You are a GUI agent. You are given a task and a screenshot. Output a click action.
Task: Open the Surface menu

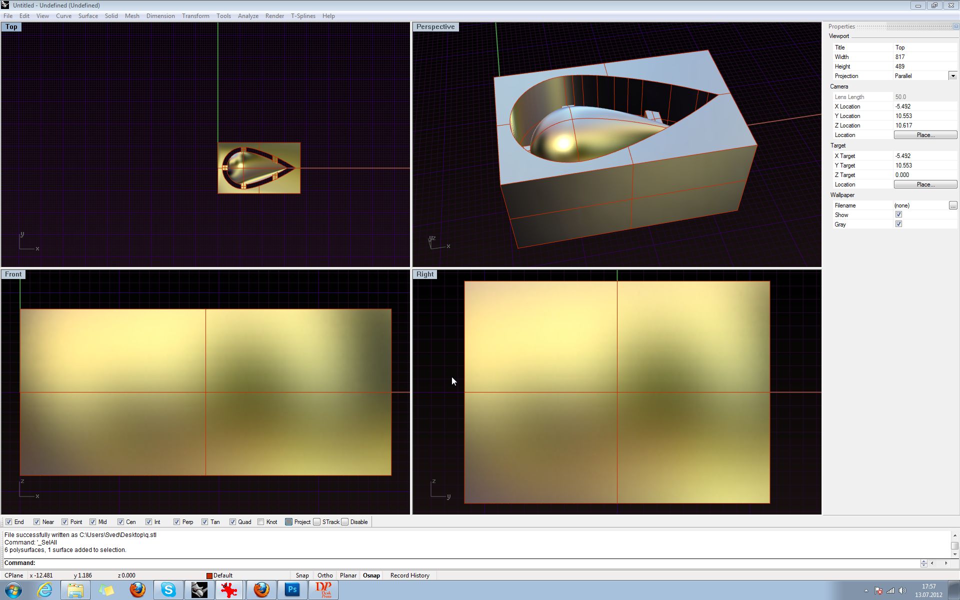[88, 16]
